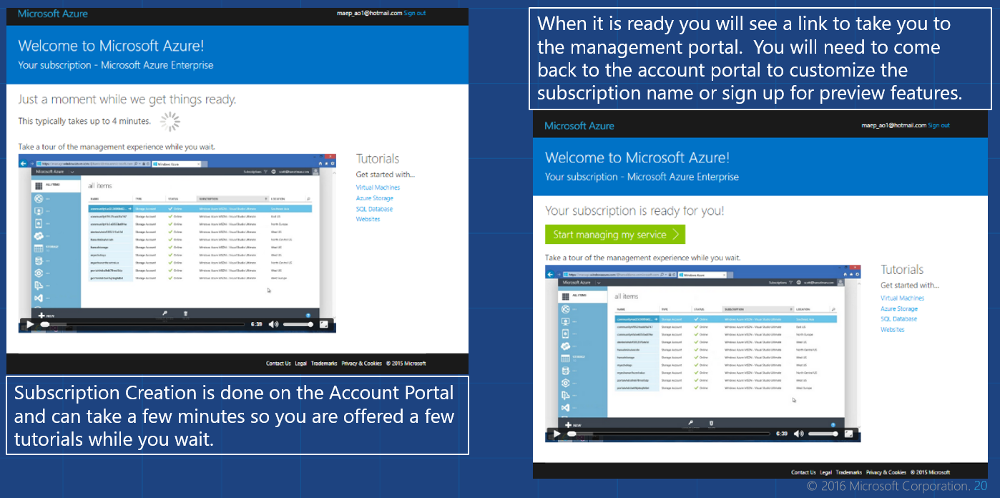Click the Microsoft Azure logo on the 'Just a moment' page
Screen dimensions: 1000x498
(52, 14)
